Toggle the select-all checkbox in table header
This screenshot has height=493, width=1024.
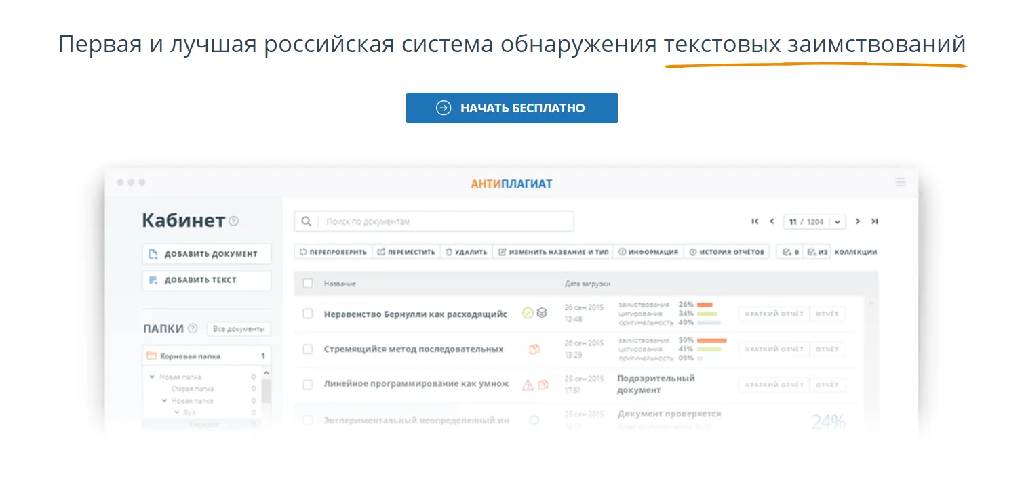(308, 284)
